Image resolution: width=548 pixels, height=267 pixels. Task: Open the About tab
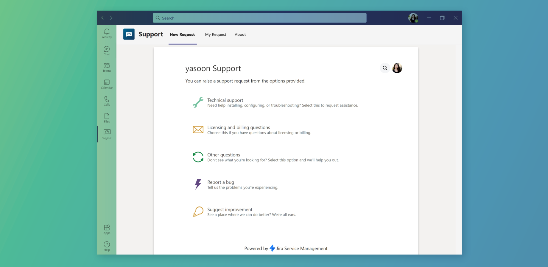point(240,34)
